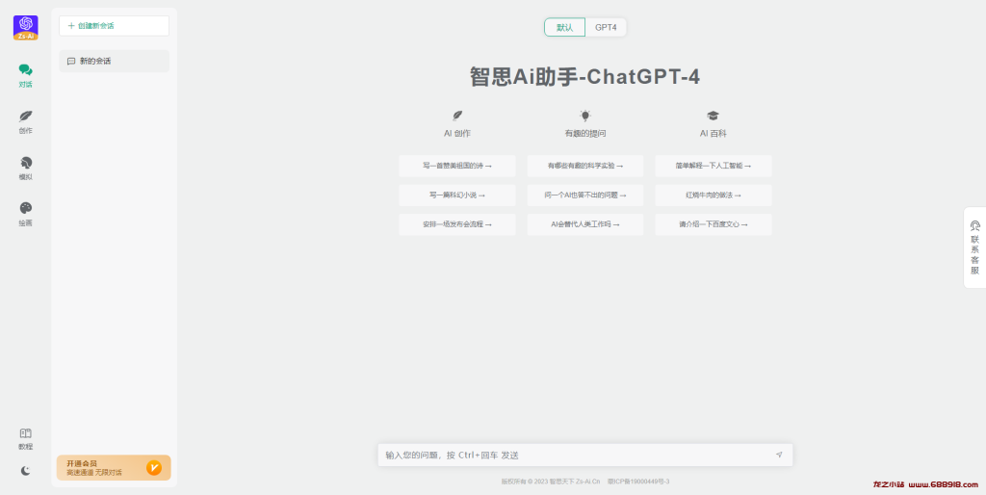
Task: Select the 新的会话 conversation
Action: point(114,61)
